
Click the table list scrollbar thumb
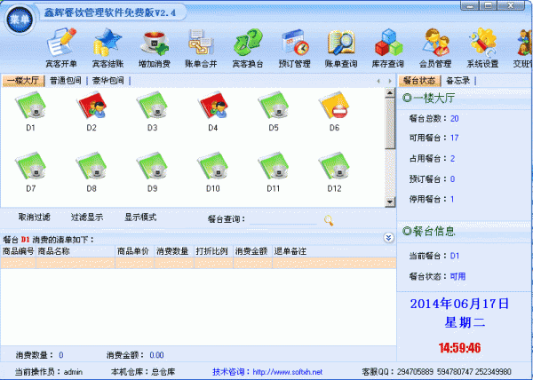(x=390, y=123)
